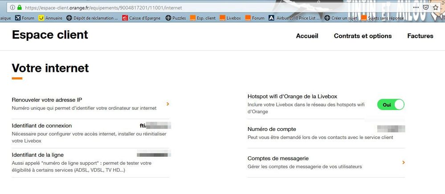This screenshot has height=194, width=445.
Task: Click text 'Numéro unique qui permet d'identifier votre ordinateur'
Action: [x=84, y=108]
